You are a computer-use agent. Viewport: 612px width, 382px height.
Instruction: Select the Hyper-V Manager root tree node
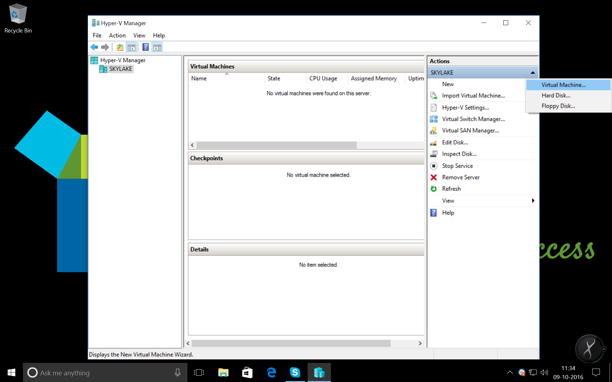click(x=123, y=60)
